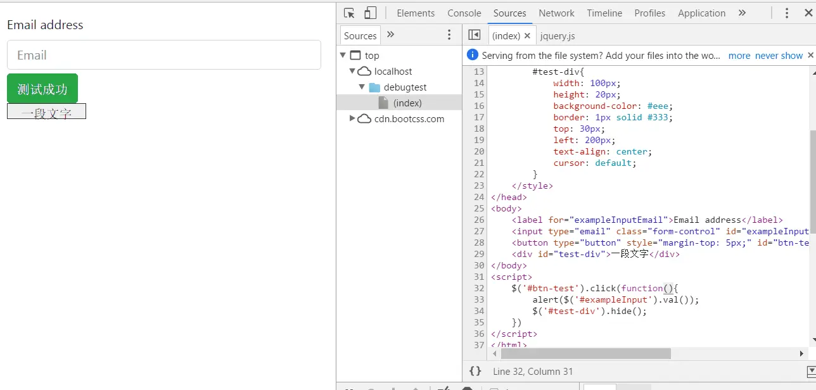Set a breakpoint on line number 34
816x390 pixels.
479,311
